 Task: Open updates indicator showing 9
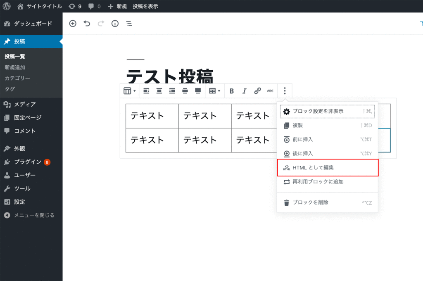point(75,6)
